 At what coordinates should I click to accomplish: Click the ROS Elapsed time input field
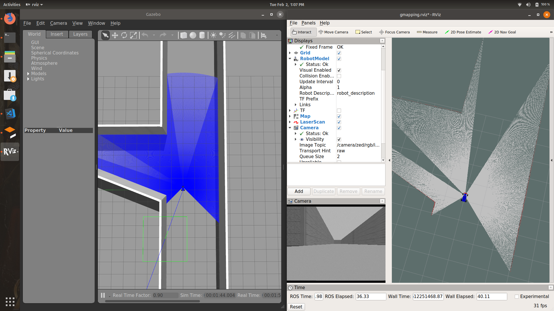369,296
